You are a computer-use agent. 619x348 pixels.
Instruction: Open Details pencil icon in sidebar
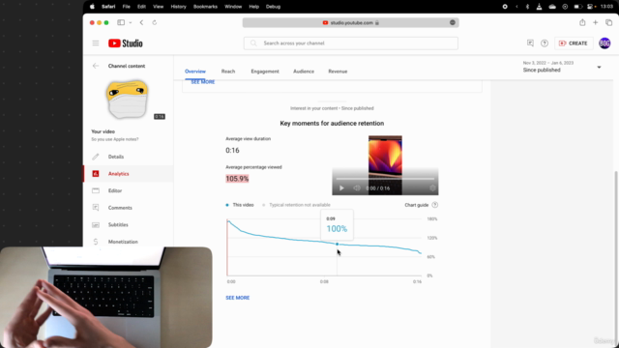pyautogui.click(x=96, y=157)
